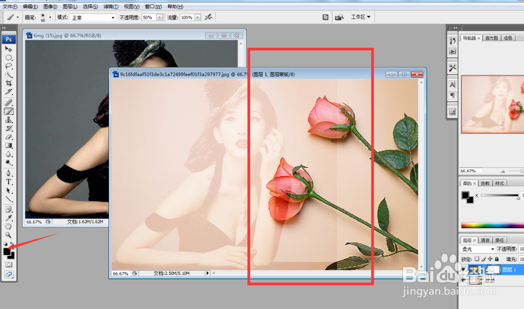The height and width of the screenshot is (309, 524).
Task: Switch to the 色板 tab
Action: click(485, 183)
